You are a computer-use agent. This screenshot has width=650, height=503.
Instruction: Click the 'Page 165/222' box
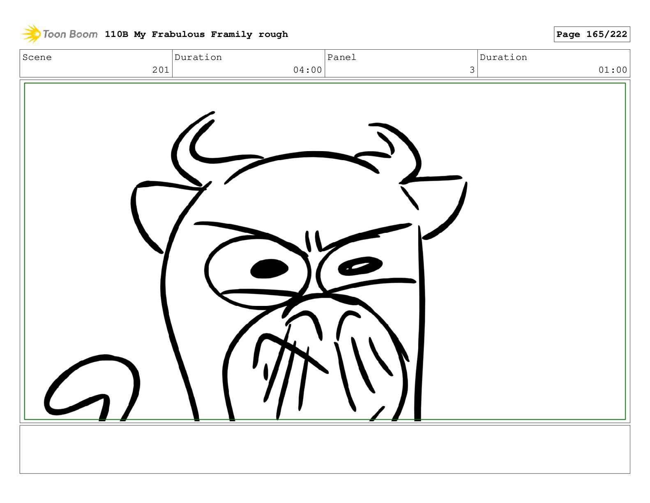pos(592,34)
